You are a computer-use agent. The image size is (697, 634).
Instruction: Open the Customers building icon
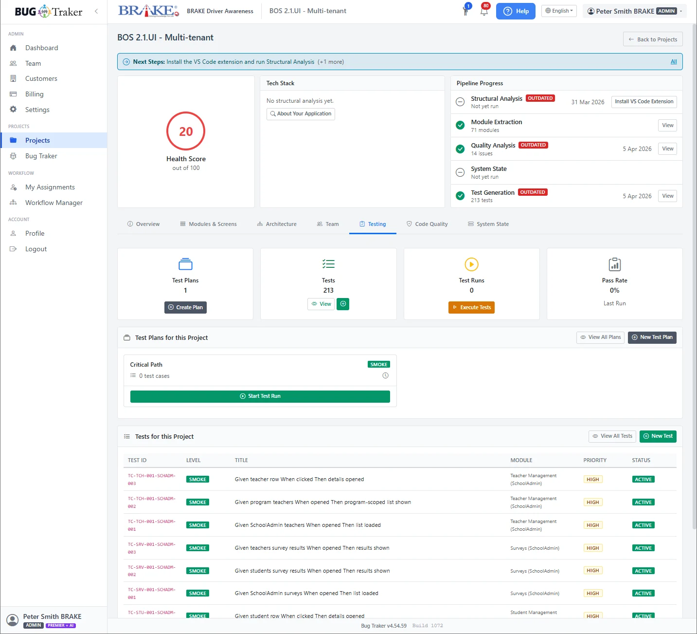click(13, 78)
